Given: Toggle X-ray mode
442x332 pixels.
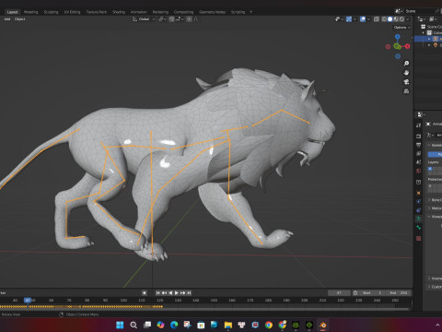Looking at the screenshot, I should pos(377,19).
